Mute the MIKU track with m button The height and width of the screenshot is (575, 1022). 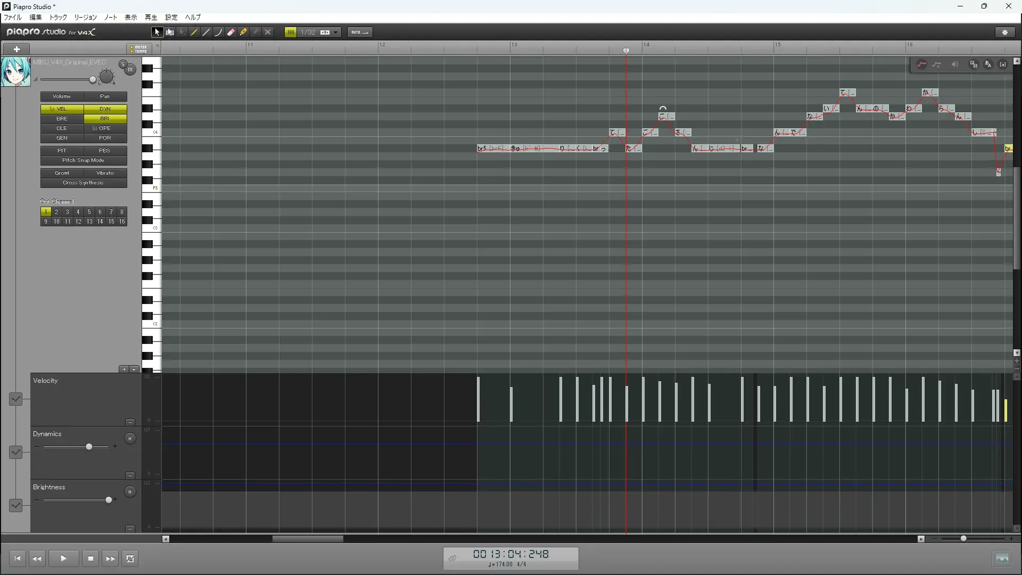pos(130,70)
